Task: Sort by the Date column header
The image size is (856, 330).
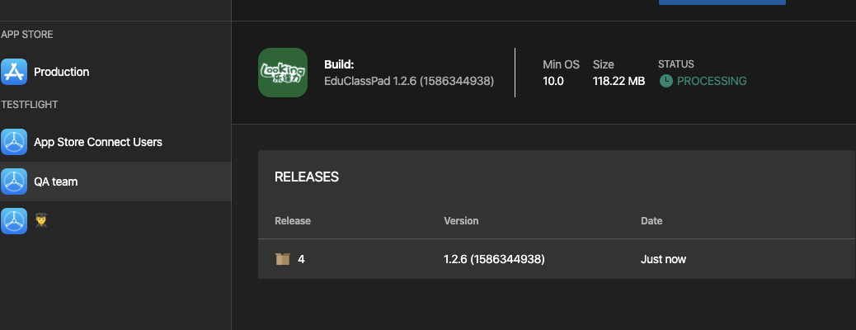Action: tap(651, 221)
